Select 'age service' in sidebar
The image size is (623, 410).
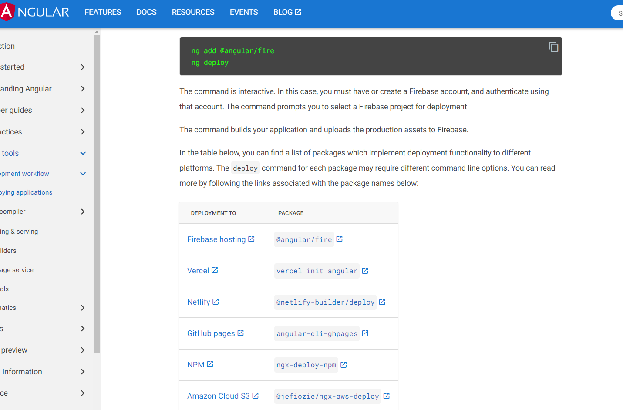[17, 270]
